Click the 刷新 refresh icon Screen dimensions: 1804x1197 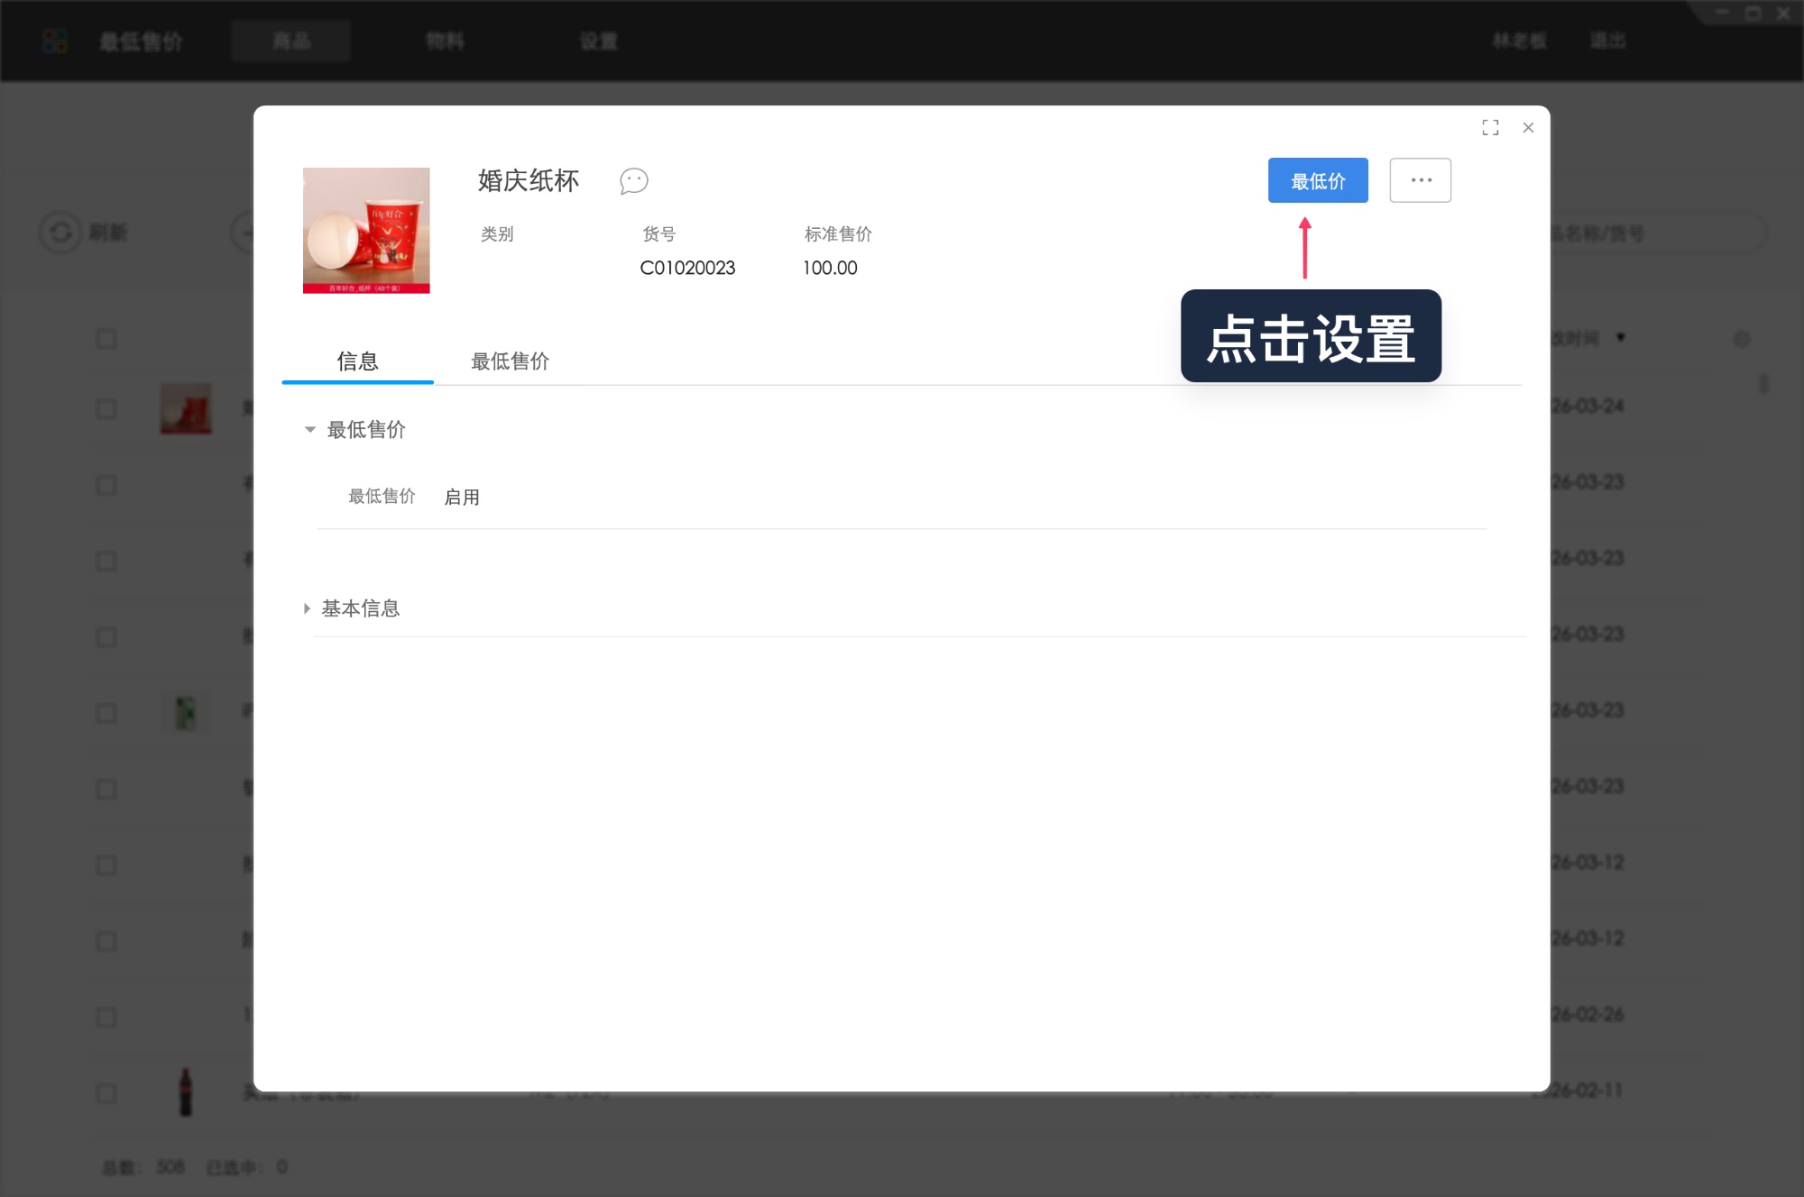pos(60,233)
